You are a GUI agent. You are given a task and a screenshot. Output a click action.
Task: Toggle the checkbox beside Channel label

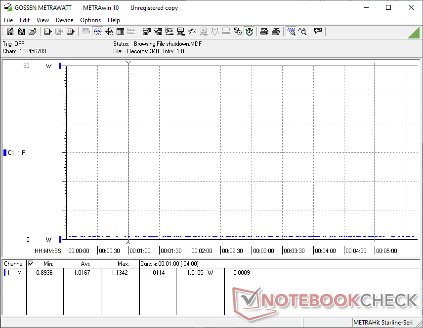pos(31,264)
